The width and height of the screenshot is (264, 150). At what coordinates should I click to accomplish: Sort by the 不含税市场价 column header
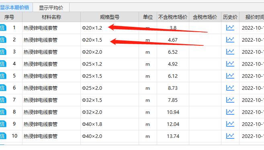173,17
